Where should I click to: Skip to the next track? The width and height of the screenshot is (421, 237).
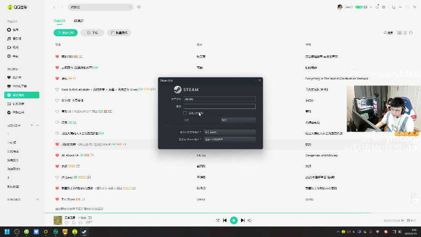click(x=243, y=220)
